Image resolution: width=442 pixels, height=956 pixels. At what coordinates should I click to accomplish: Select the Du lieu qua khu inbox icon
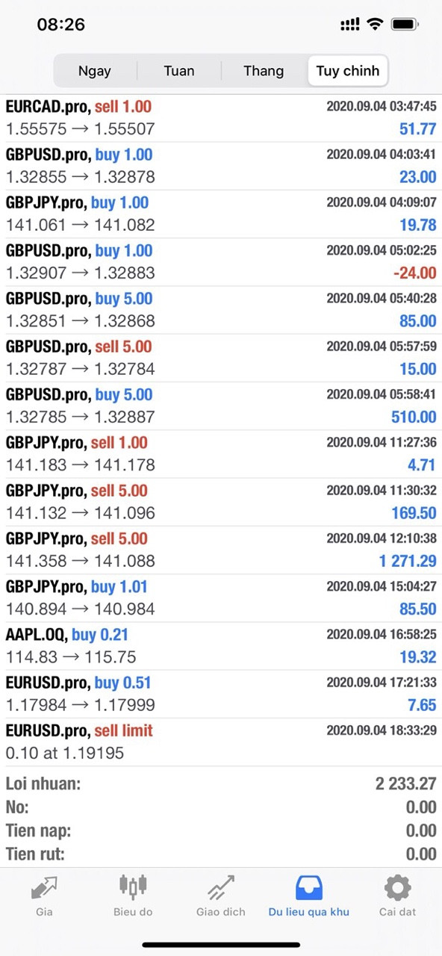point(309,887)
